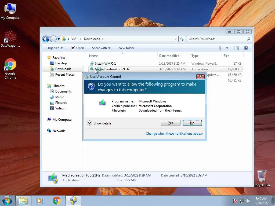The image size is (275, 206).
Task: Click the UAC shield question mark icon
Action: click(91, 87)
